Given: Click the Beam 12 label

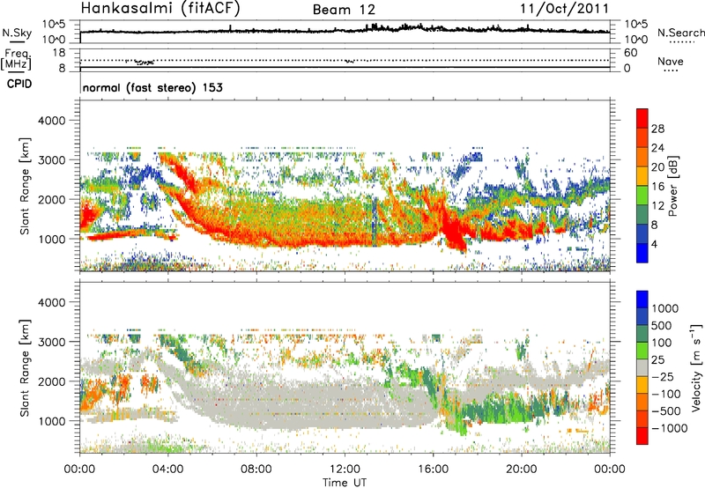Looking at the screenshot, I should point(344,10).
